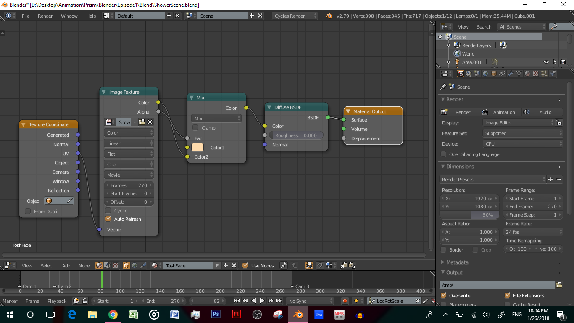The width and height of the screenshot is (574, 323).
Task: Disable the Auto Refresh checkbox
Action: pos(108,219)
